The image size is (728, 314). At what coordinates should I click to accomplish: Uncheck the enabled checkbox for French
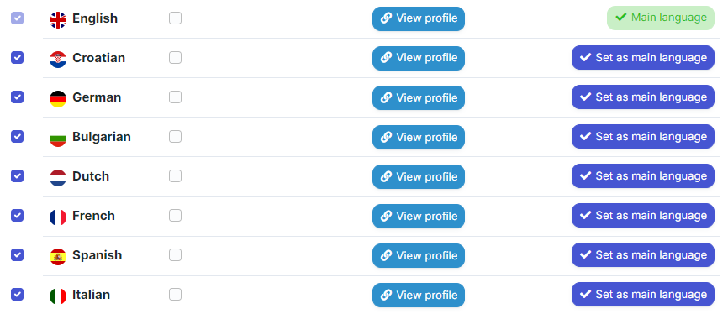tap(17, 215)
